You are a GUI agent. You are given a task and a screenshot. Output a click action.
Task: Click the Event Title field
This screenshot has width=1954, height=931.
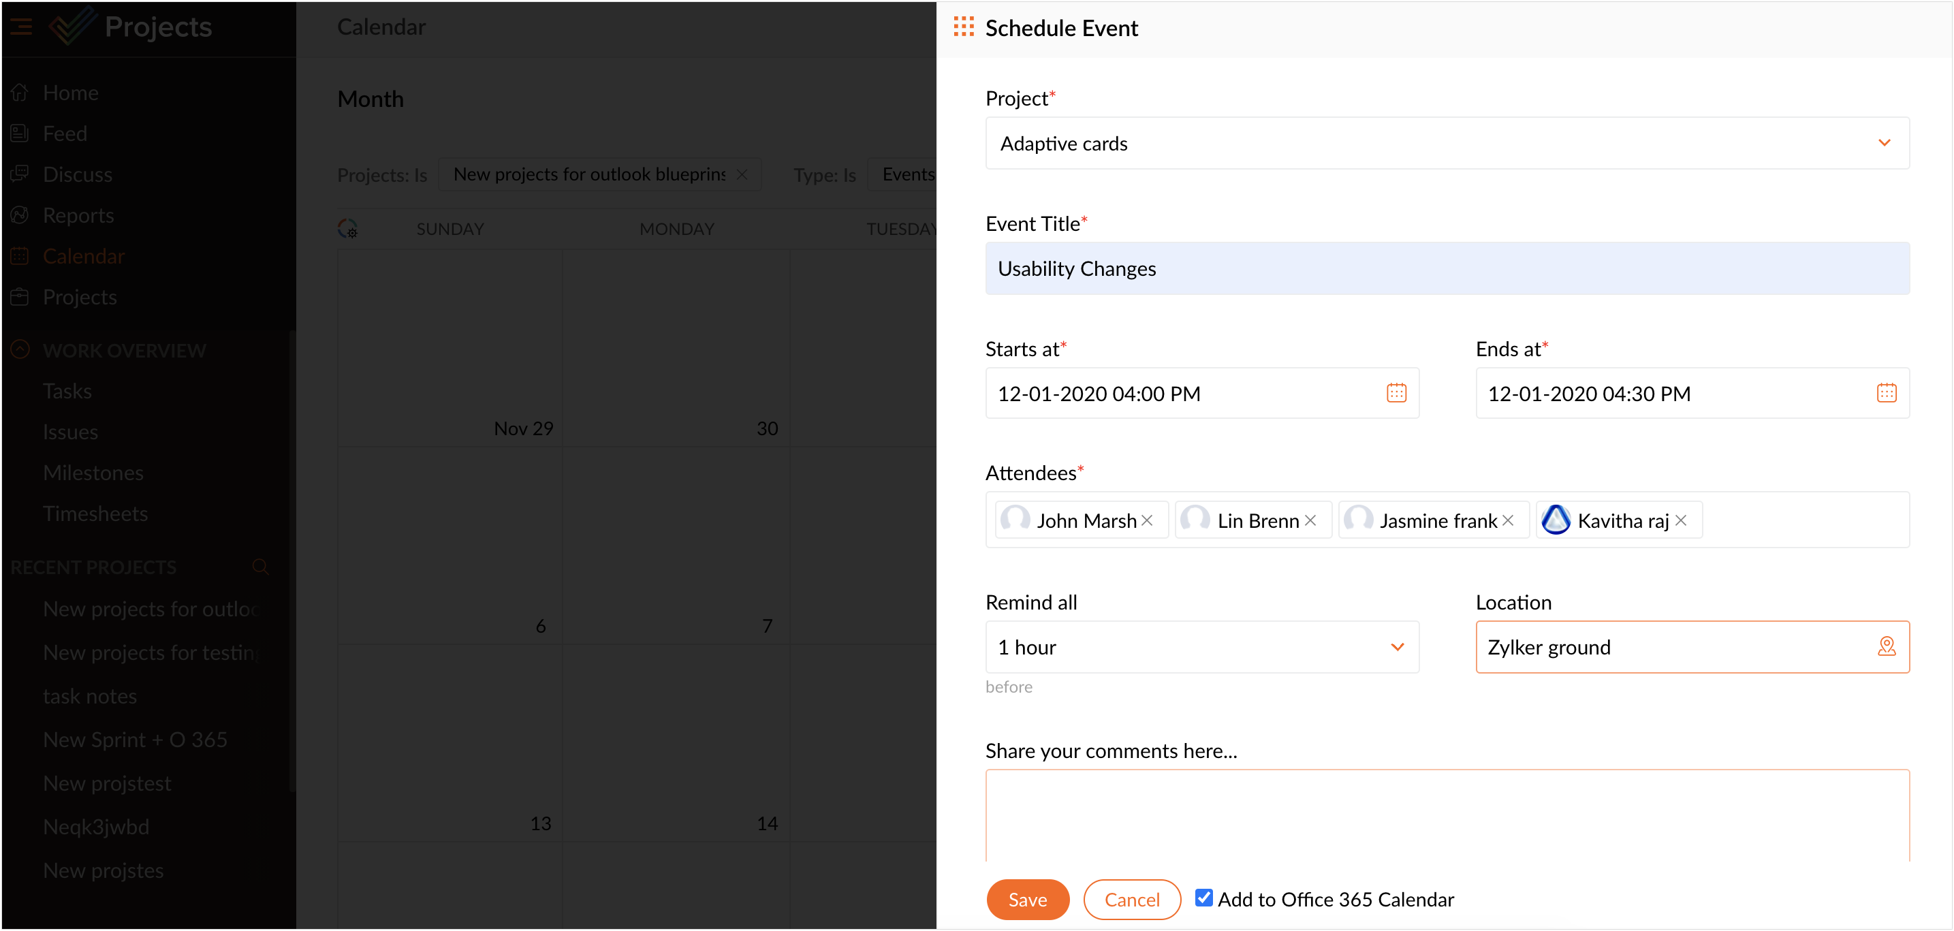(x=1447, y=268)
